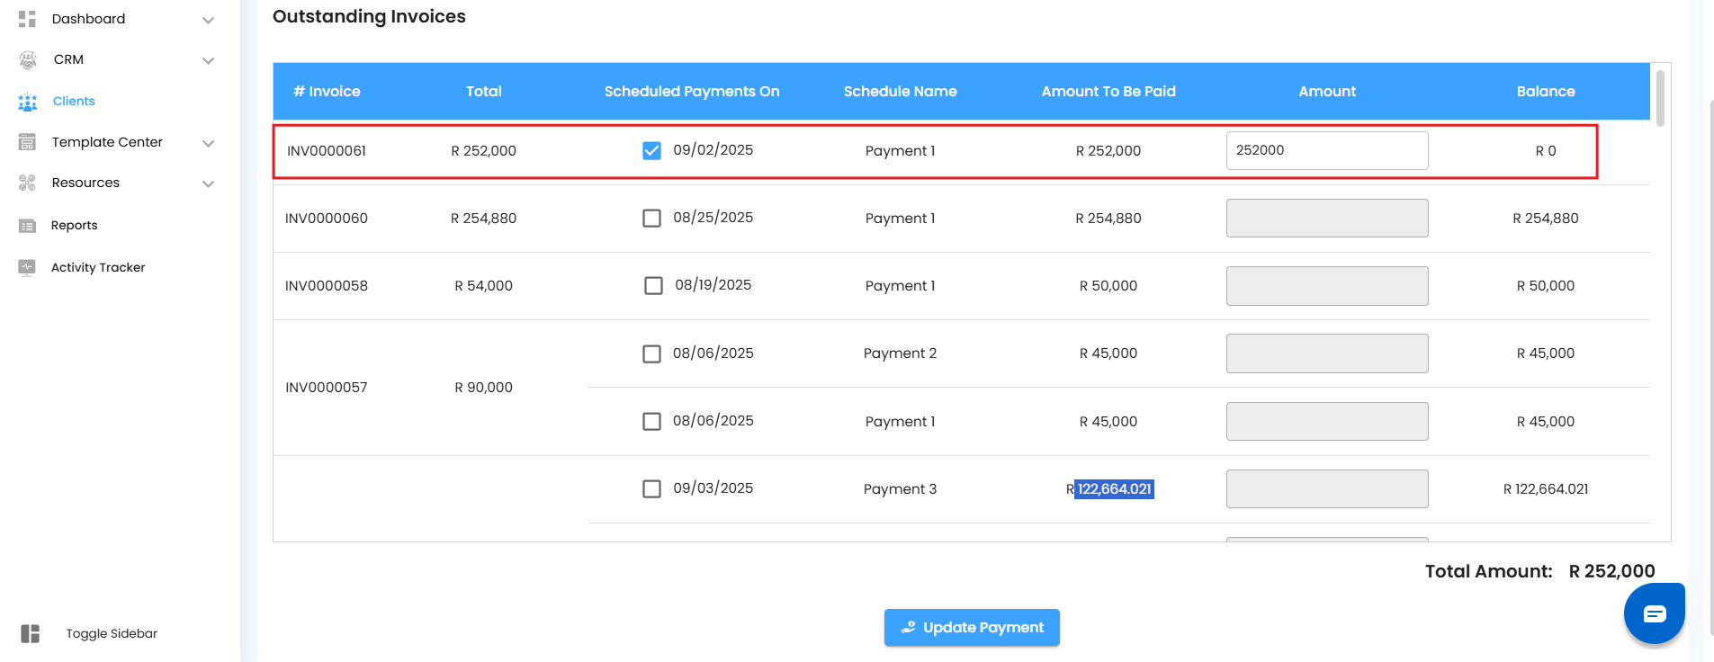The image size is (1714, 662).
Task: Check the 08/25/2025 scheduled payment box
Action: click(x=651, y=219)
